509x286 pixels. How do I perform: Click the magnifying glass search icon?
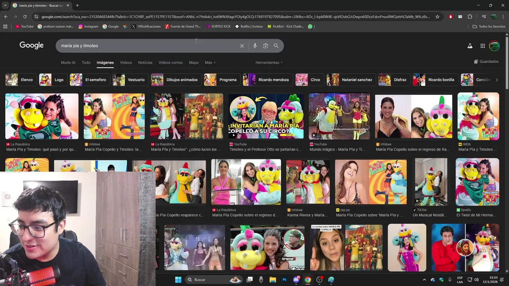[276, 46]
